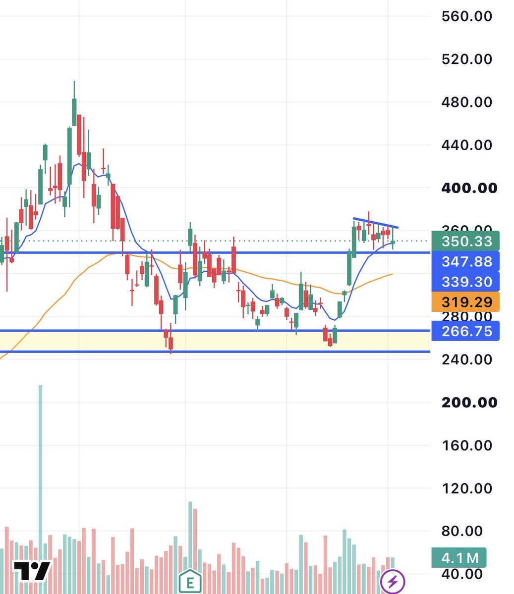Click the purple lightning bolt icon

point(393,581)
